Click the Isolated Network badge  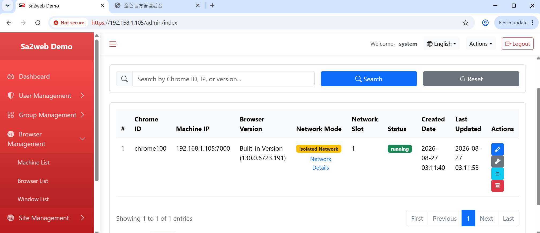[319, 149]
